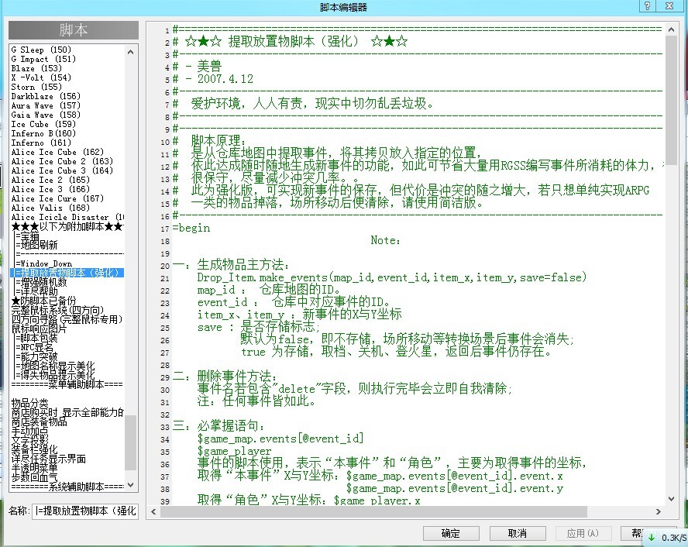Select the '=能力突破' script

[x=36, y=356]
